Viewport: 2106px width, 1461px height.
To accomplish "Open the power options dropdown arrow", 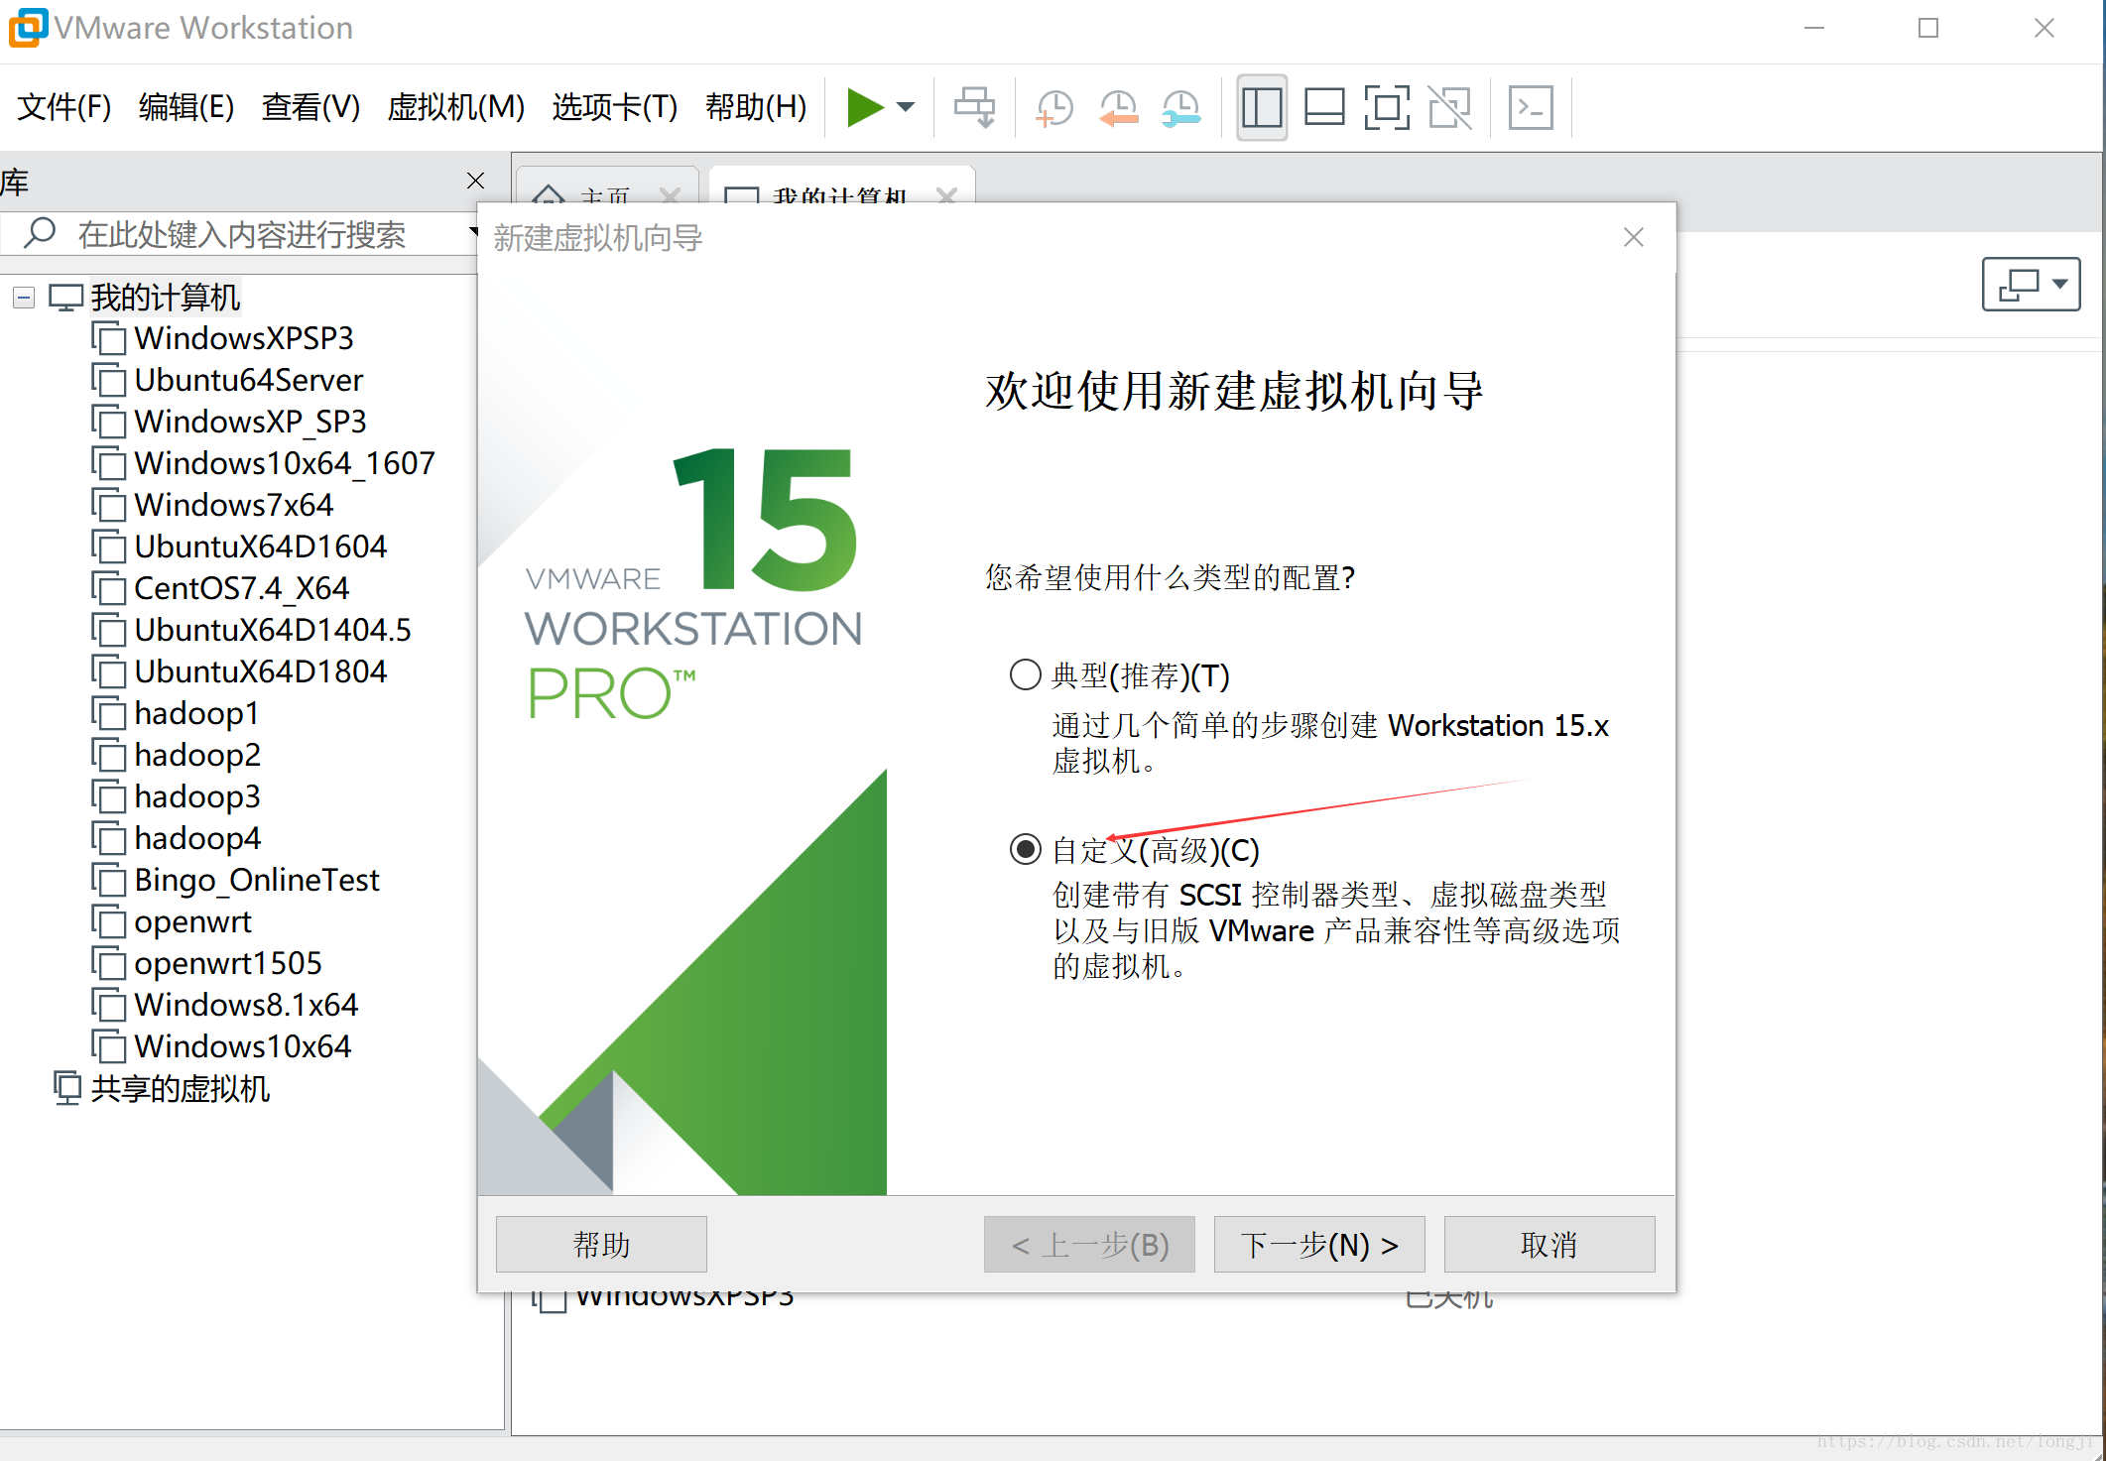I will [x=906, y=107].
